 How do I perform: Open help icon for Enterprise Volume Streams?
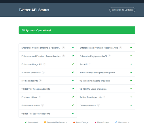[63, 48]
